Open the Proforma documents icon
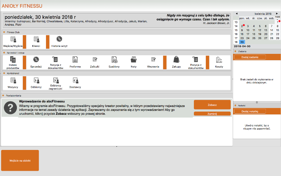The image size is (281, 176). [x=75, y=60]
